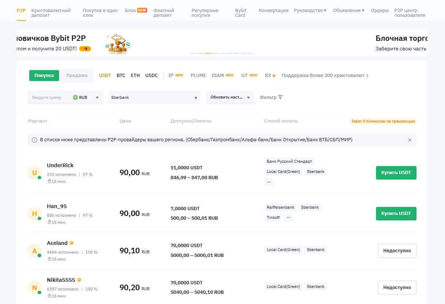
Task: Click Nikita5555's merchant avatar
Action: click(x=35, y=288)
